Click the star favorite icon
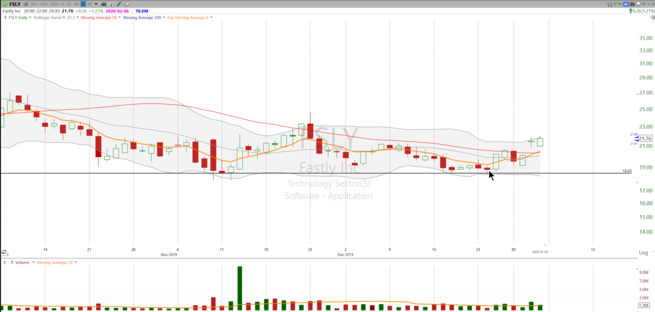Image resolution: width=655 pixels, height=312 pixels. click(x=610, y=4)
